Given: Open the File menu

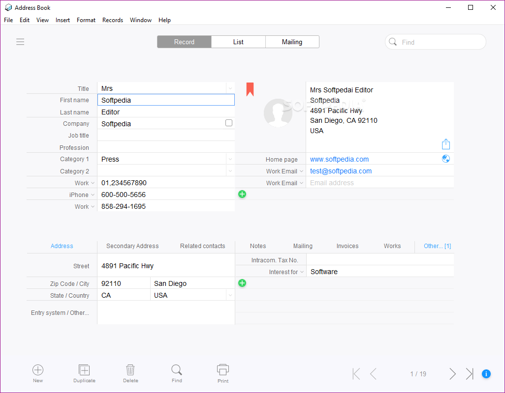Looking at the screenshot, I should [x=8, y=20].
